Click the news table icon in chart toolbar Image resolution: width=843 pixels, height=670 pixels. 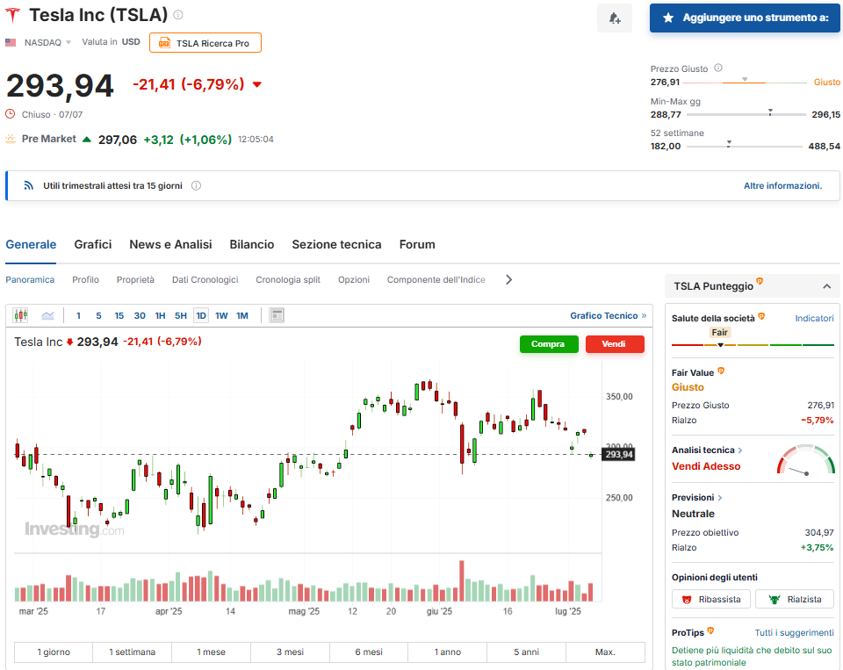pos(277,315)
